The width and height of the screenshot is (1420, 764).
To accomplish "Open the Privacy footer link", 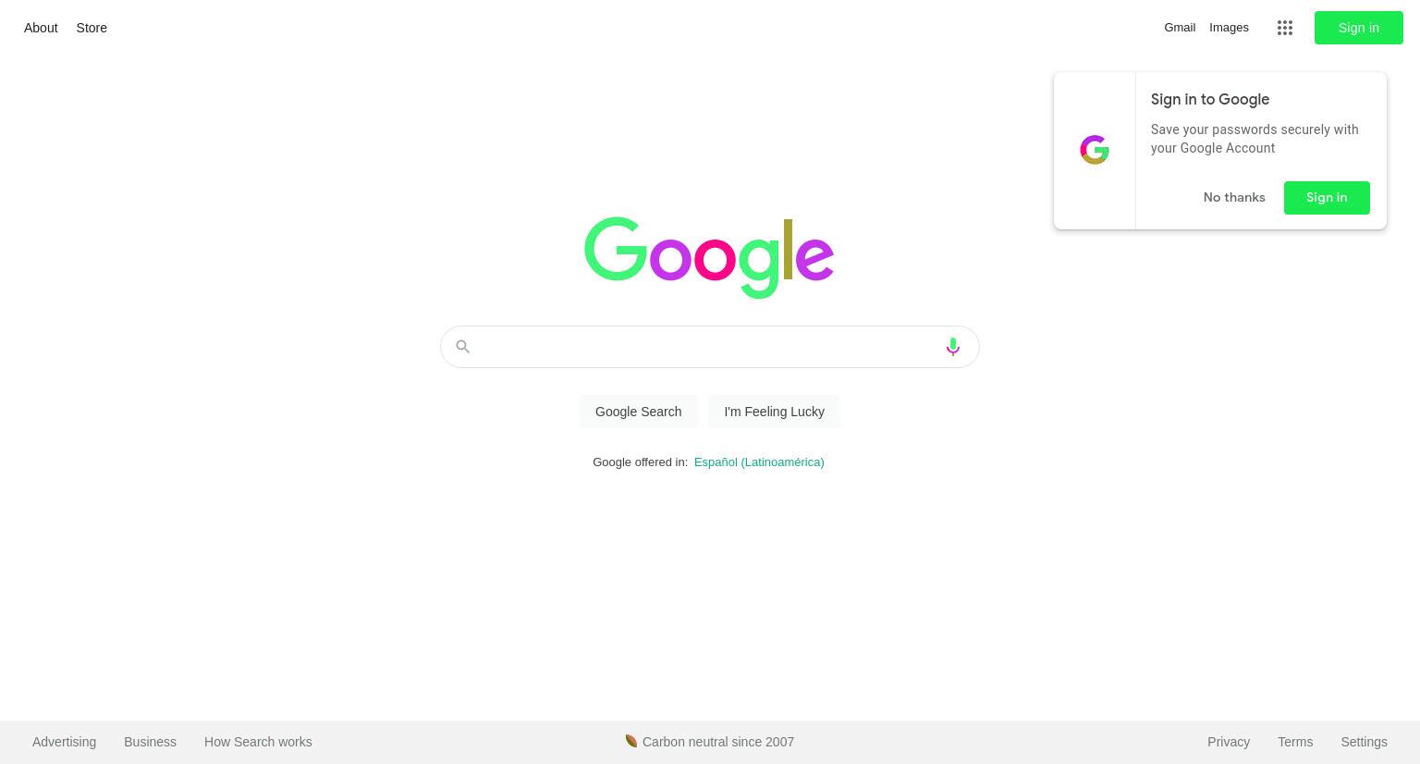I will click(1229, 742).
